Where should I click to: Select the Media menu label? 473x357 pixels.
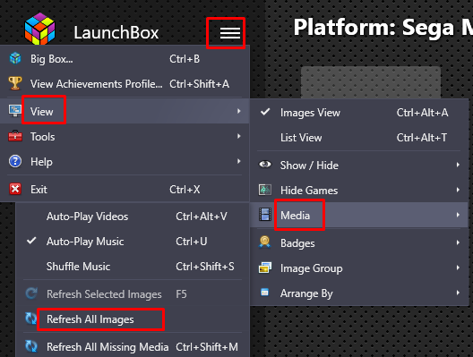click(295, 215)
